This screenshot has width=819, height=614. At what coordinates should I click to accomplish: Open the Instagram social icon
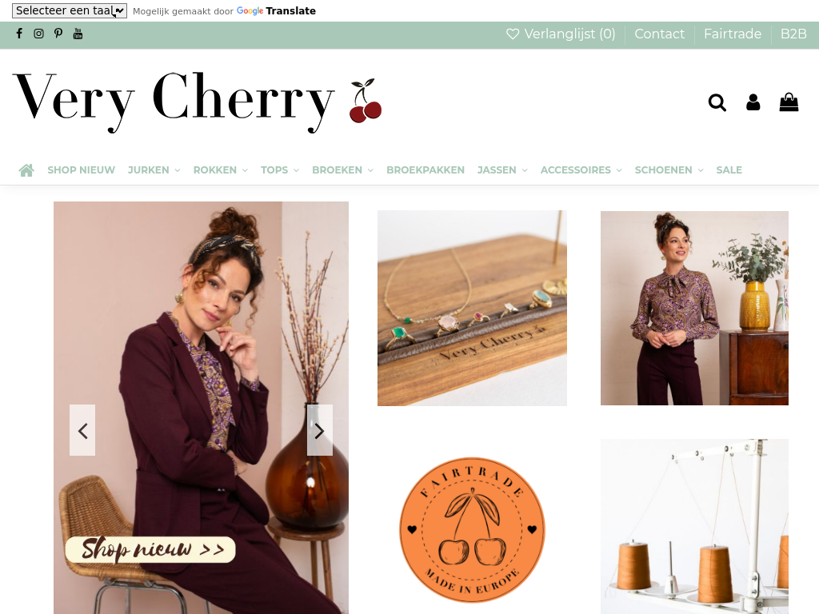pyautogui.click(x=38, y=34)
